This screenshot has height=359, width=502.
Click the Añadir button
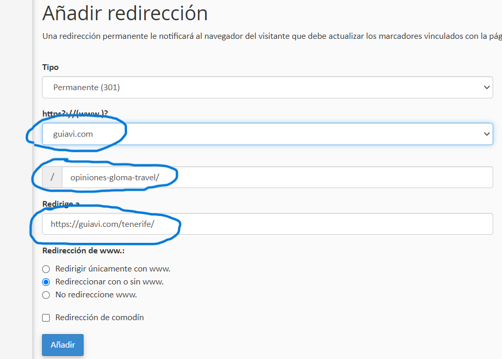(x=63, y=345)
